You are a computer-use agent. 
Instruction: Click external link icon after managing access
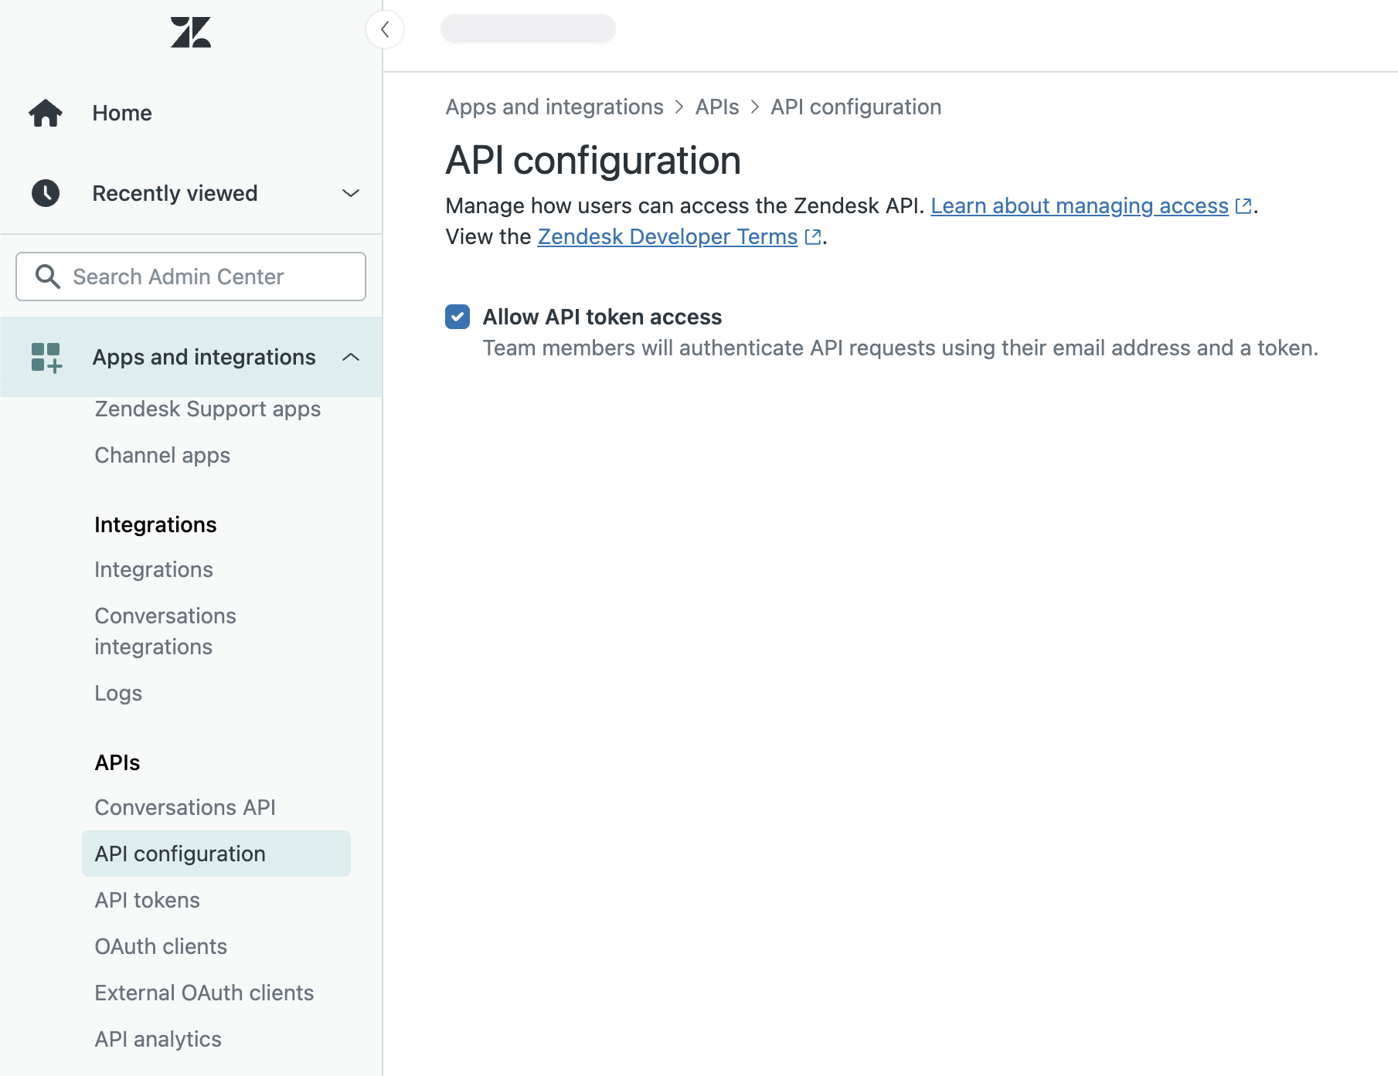point(1243,206)
